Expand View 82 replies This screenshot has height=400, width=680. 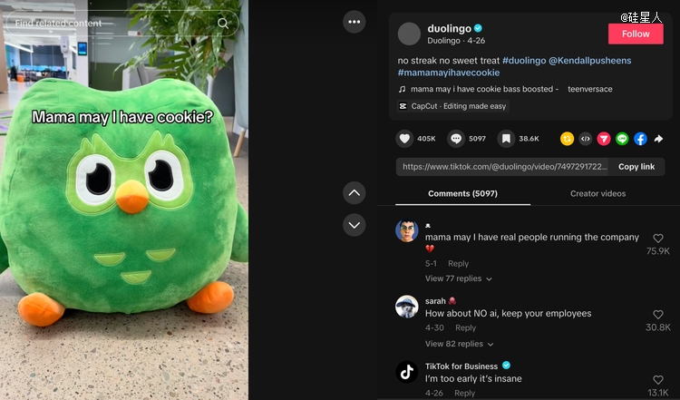pos(460,344)
